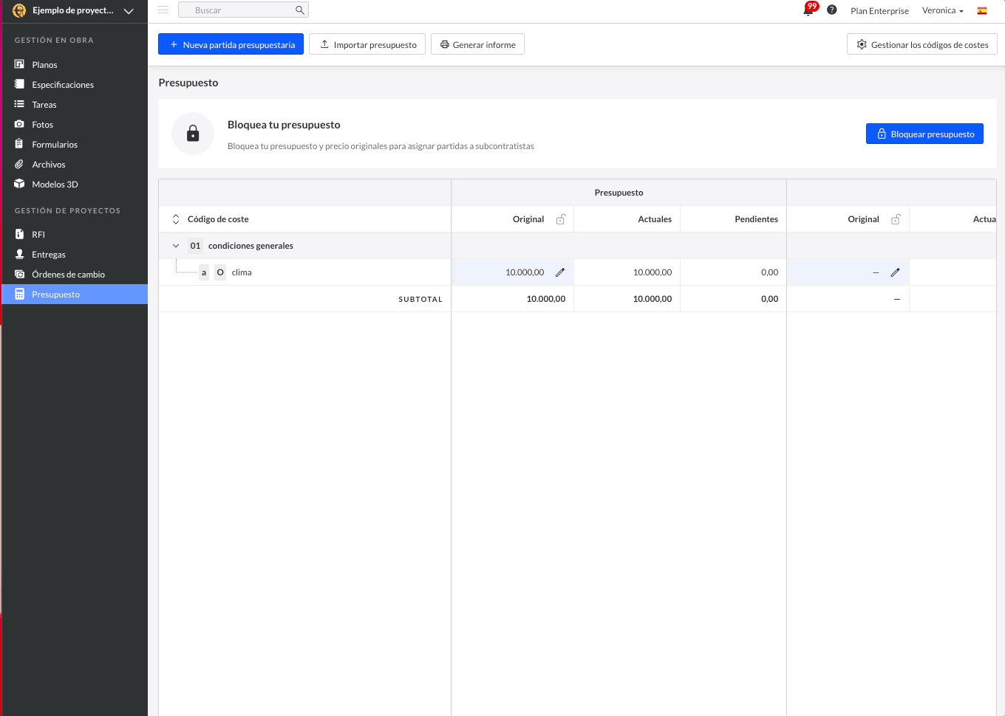
Task: Open Órdenes de cambio section
Action: tap(68, 275)
